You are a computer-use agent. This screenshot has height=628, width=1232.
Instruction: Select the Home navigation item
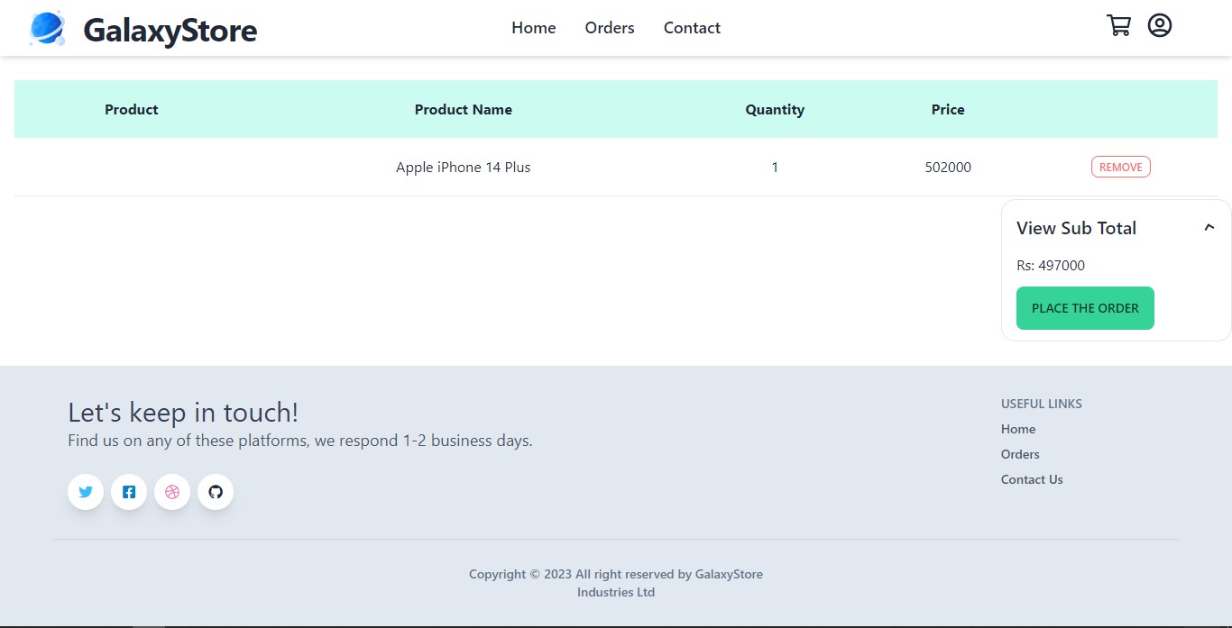pos(533,28)
